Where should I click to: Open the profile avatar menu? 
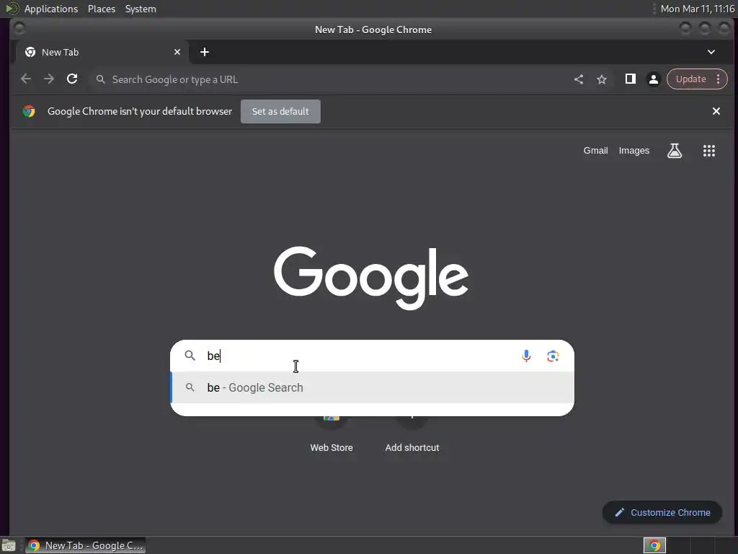coord(653,79)
